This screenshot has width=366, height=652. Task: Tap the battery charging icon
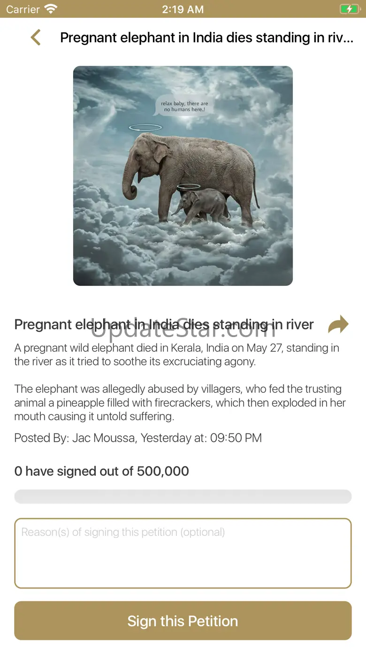click(x=349, y=9)
